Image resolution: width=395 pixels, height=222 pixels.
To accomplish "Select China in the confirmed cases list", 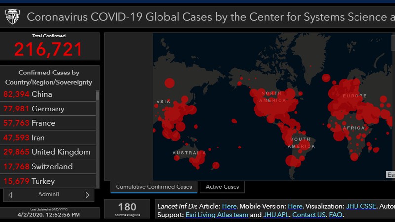I will pyautogui.click(x=41, y=94).
